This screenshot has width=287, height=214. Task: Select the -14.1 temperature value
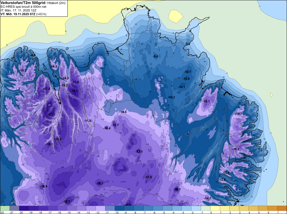pos(208,198)
